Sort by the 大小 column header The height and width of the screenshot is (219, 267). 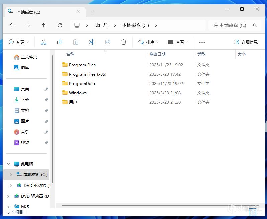click(242, 54)
